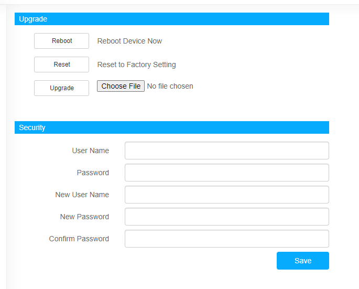Click the Upgrade section header bar
359x289 pixels.
point(172,19)
